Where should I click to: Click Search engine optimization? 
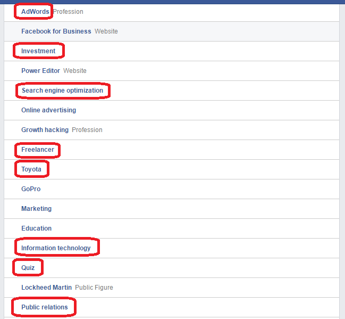62,91
